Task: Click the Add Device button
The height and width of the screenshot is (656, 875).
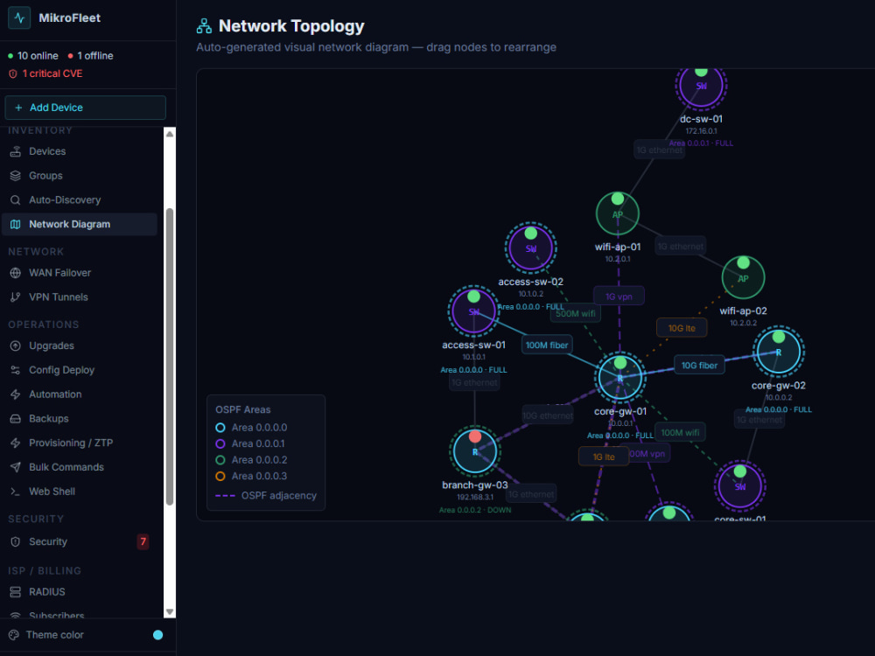Action: pos(86,108)
